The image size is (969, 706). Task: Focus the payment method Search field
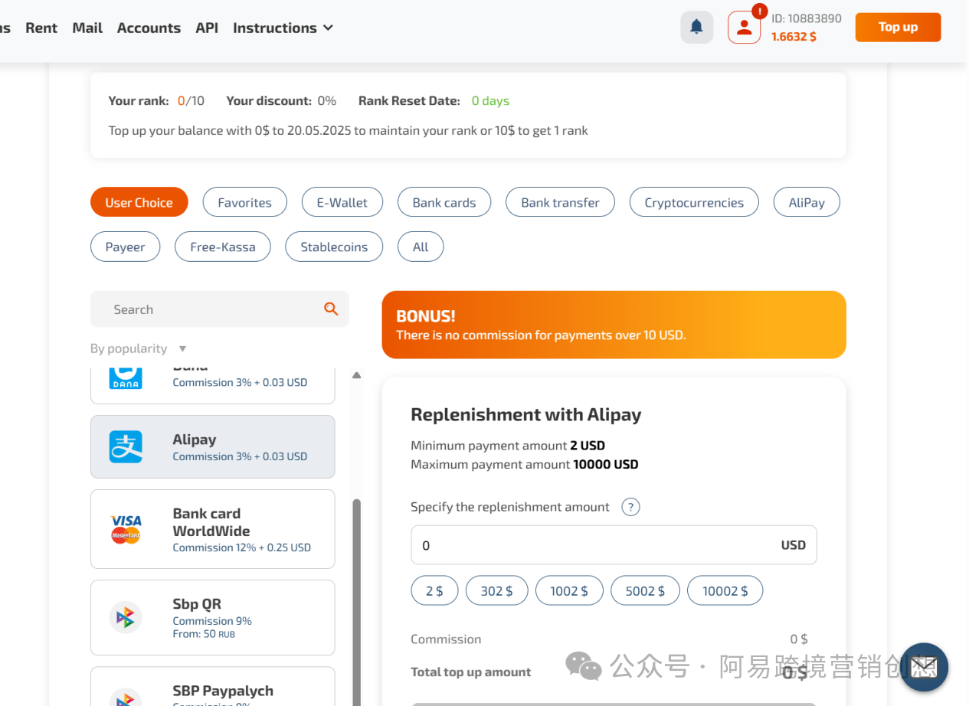click(219, 309)
